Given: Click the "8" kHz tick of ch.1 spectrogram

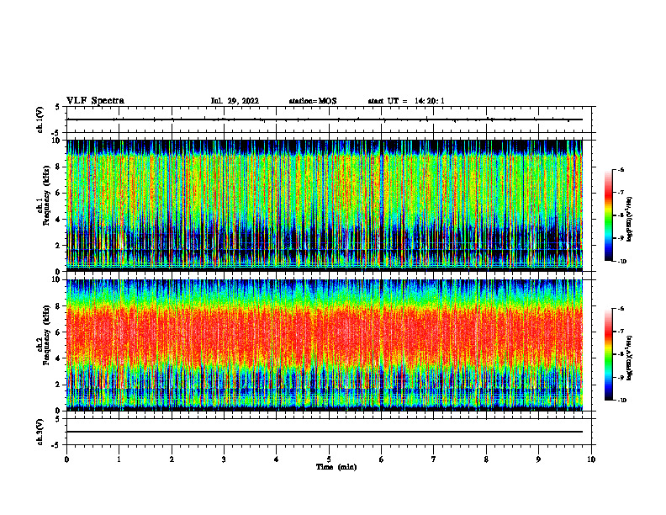Looking at the screenshot, I should [58, 167].
